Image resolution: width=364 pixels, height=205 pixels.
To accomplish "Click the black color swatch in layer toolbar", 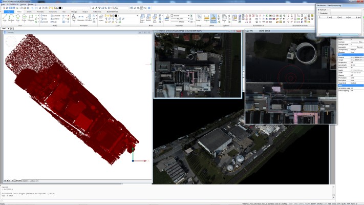I will tap(60, 8).
